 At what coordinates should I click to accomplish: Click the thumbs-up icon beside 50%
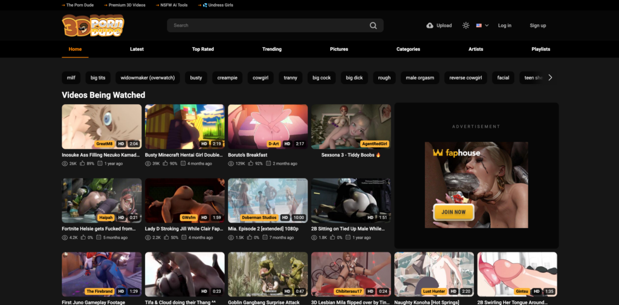167,238
